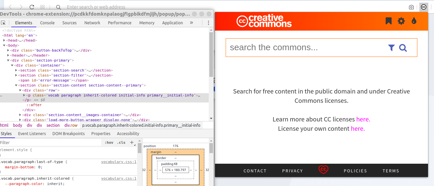Go back using the browser back arrow
The height and width of the screenshot is (186, 434).
(10, 7)
